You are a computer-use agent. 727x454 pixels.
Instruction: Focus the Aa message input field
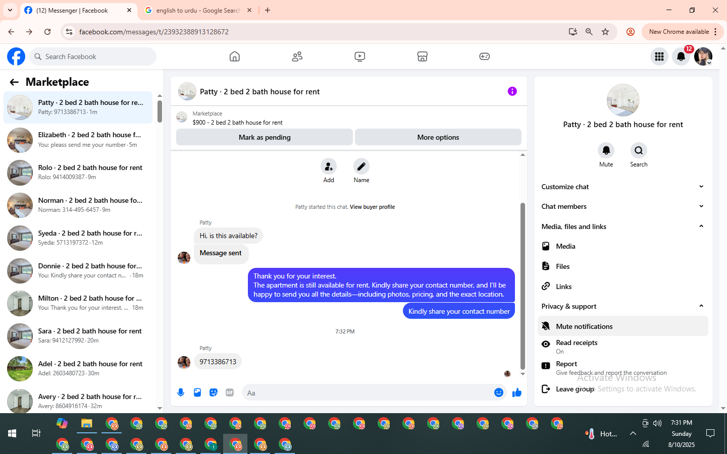pos(369,392)
